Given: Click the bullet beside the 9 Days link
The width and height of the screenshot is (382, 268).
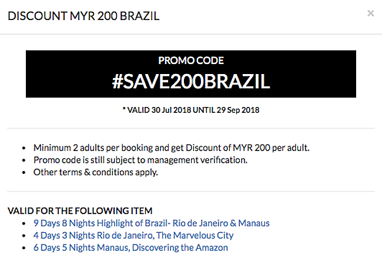Looking at the screenshot, I should point(23,223).
